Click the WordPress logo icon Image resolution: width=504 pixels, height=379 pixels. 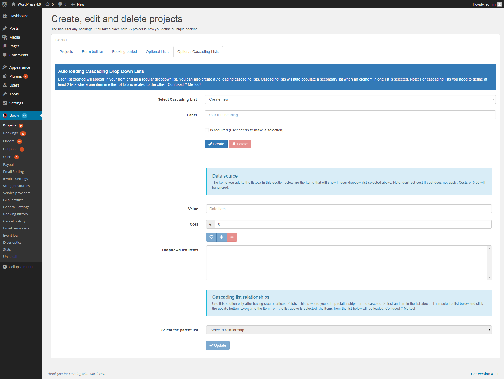point(4,4)
